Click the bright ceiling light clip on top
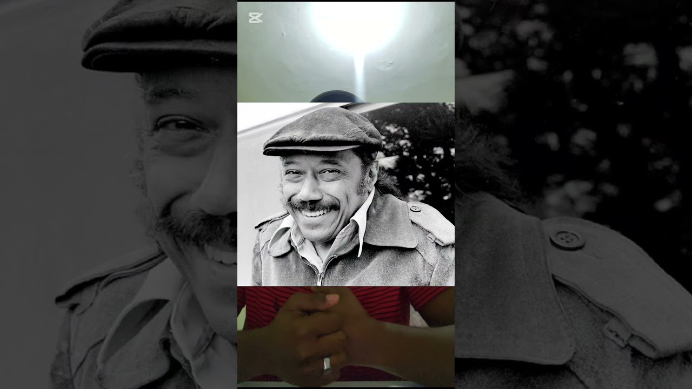The width and height of the screenshot is (692, 389). pyautogui.click(x=346, y=52)
